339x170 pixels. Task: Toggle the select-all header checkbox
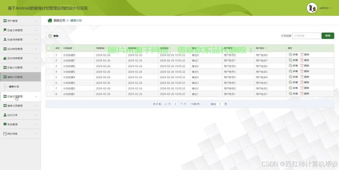click(48, 48)
